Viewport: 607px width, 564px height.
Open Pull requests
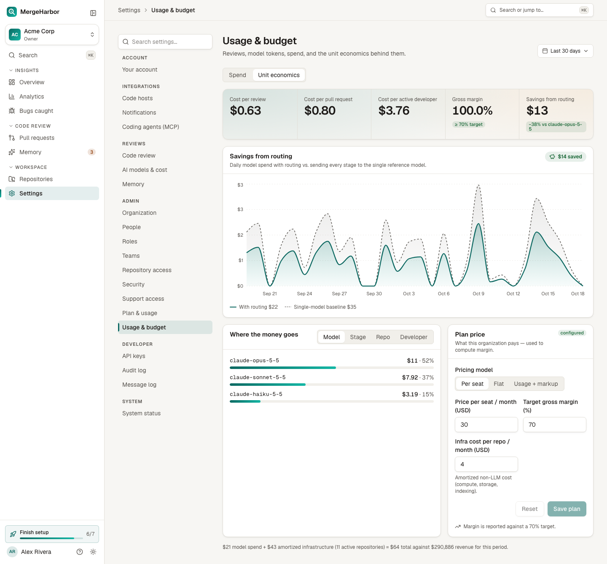(52, 138)
